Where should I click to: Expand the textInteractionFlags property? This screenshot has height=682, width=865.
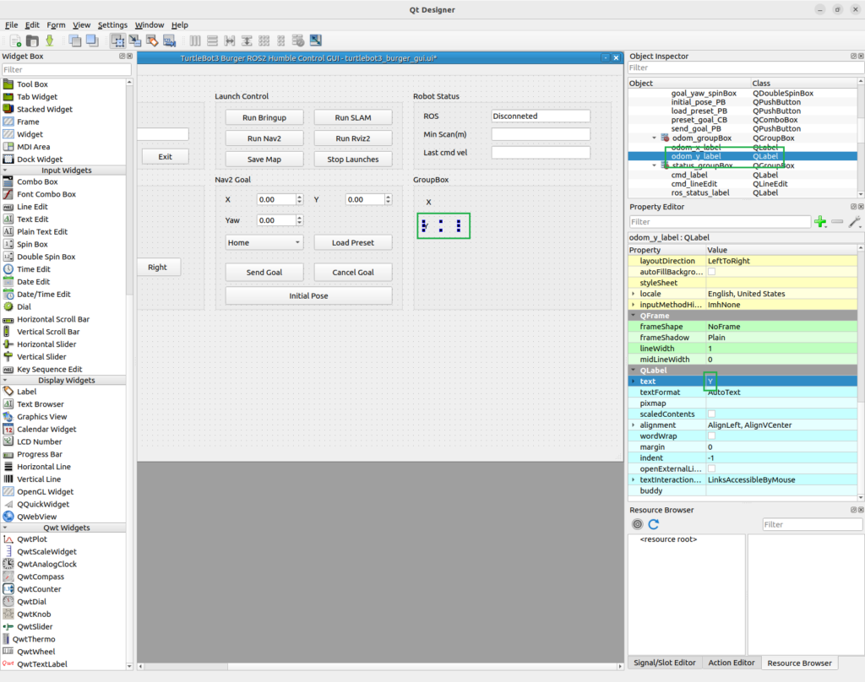click(634, 479)
